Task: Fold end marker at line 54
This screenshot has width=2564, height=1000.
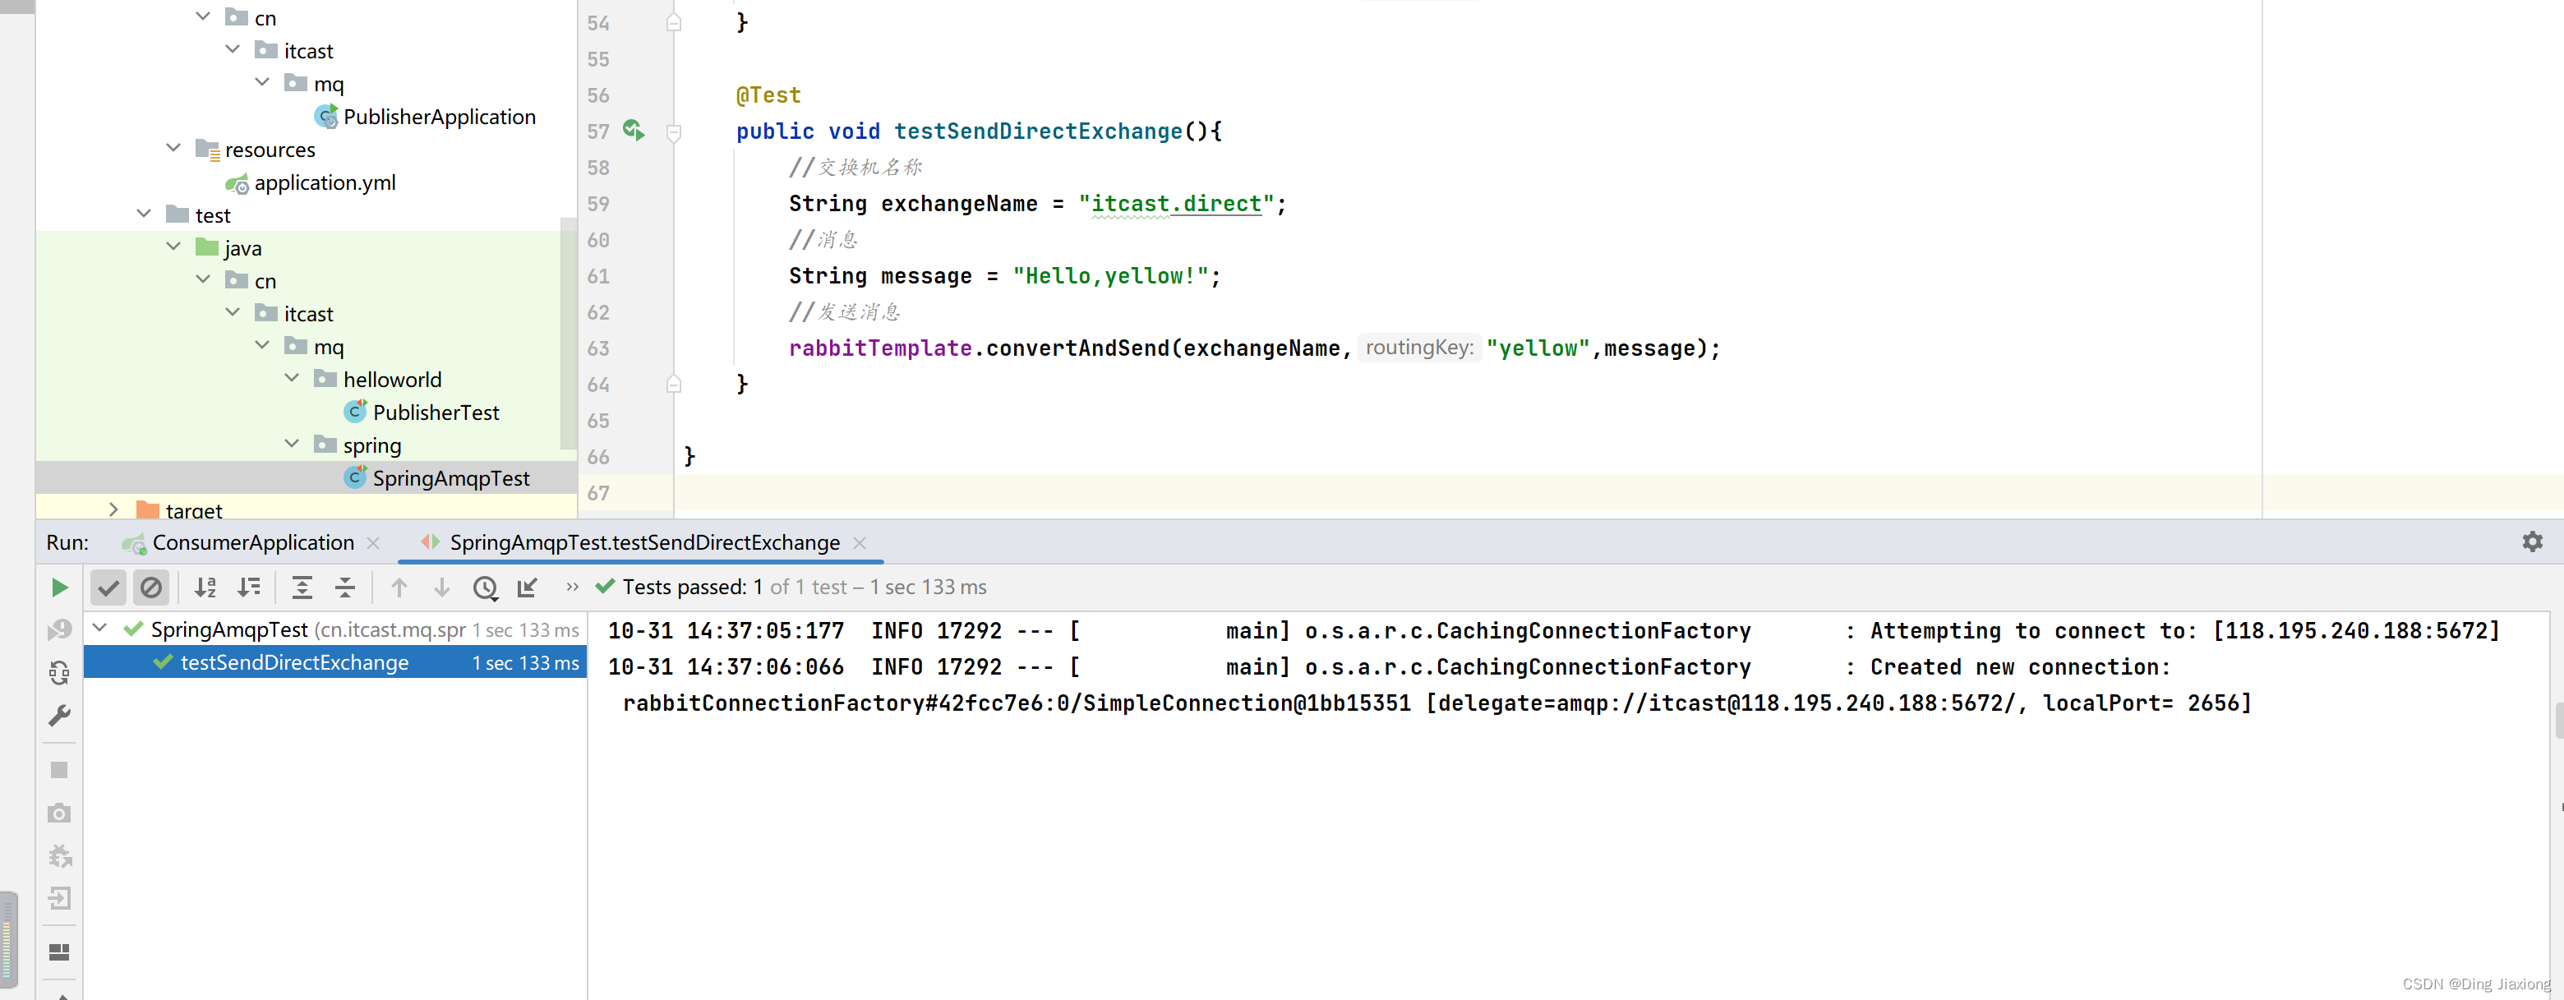Action: point(674,22)
